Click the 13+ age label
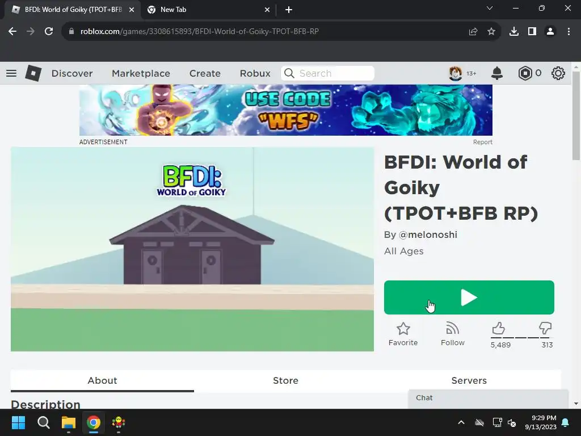The height and width of the screenshot is (436, 581). [x=471, y=73]
